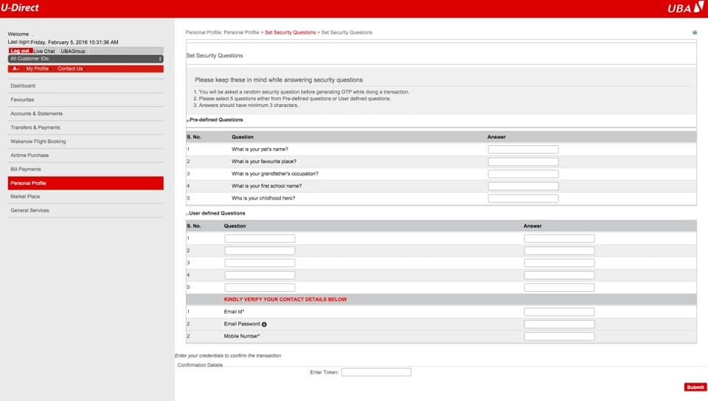The height and width of the screenshot is (401, 708).
Task: Click first user defined question field
Action: click(260, 239)
